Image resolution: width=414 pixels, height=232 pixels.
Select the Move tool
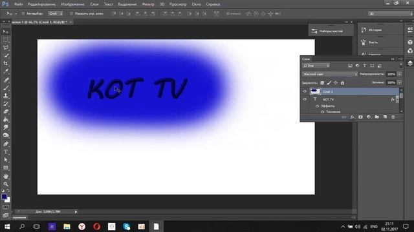point(6,32)
